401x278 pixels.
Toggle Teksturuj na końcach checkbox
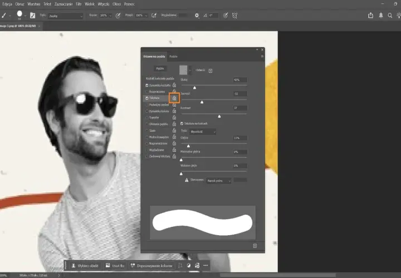click(182, 123)
